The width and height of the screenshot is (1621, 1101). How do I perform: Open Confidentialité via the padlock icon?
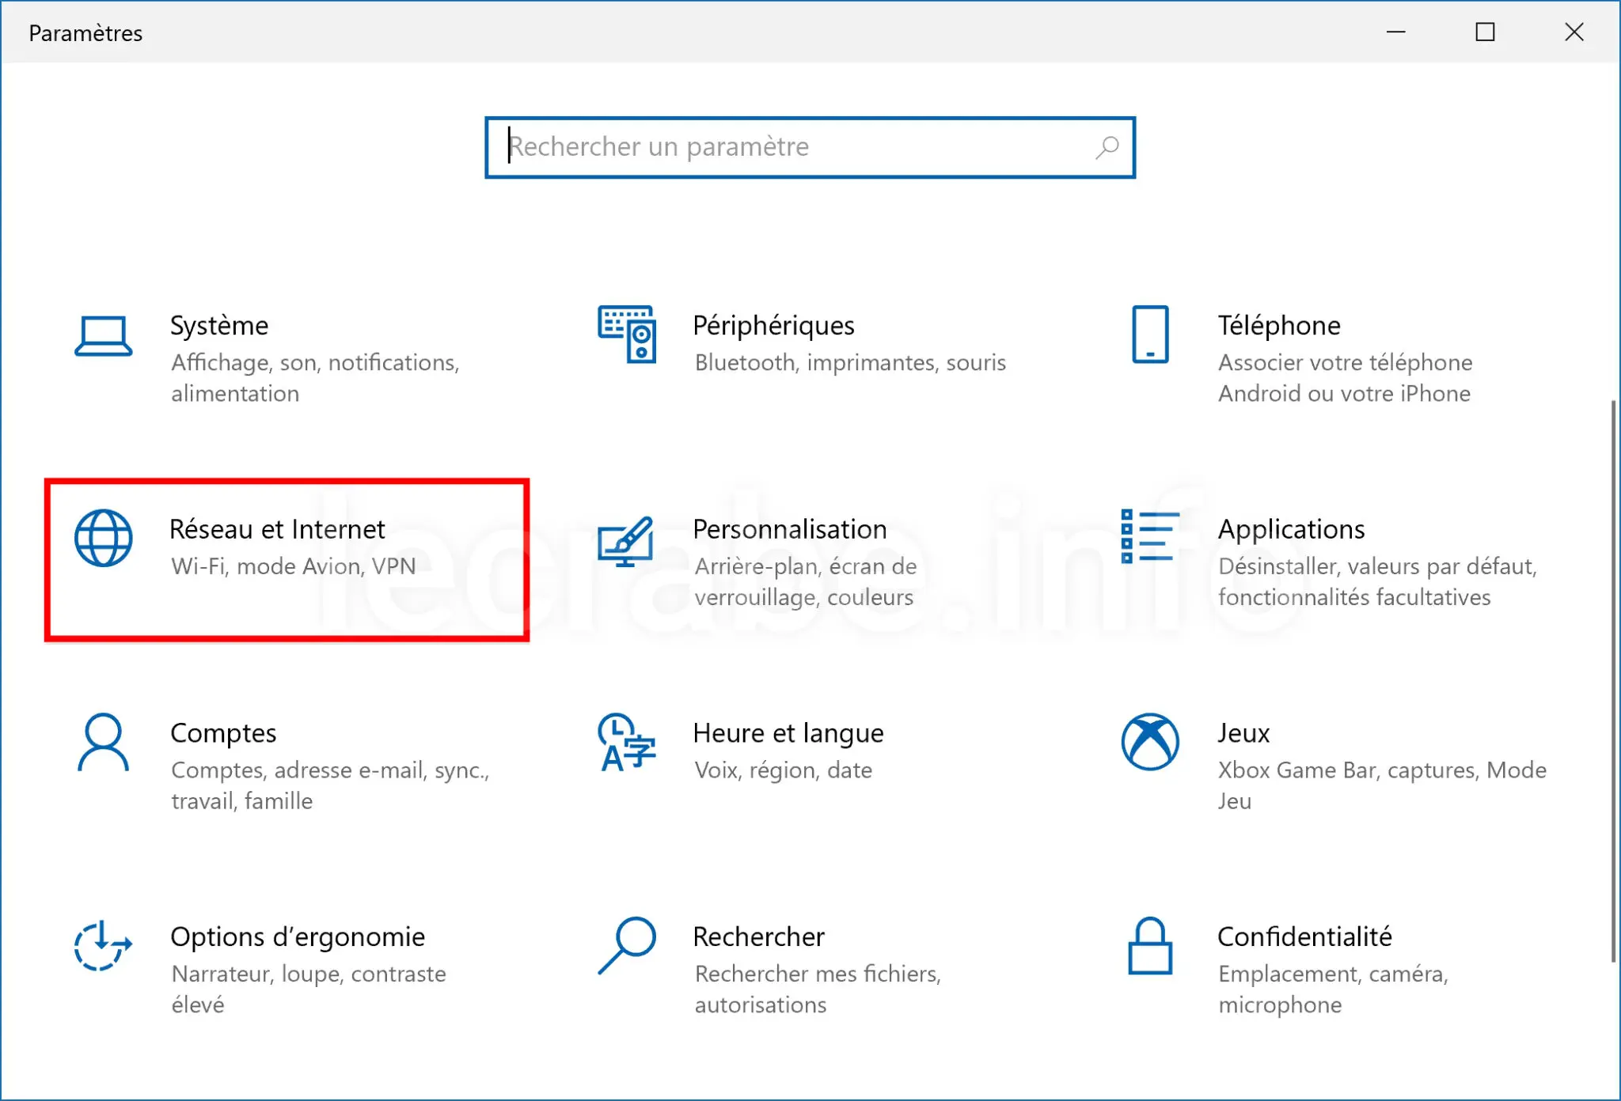tap(1149, 948)
